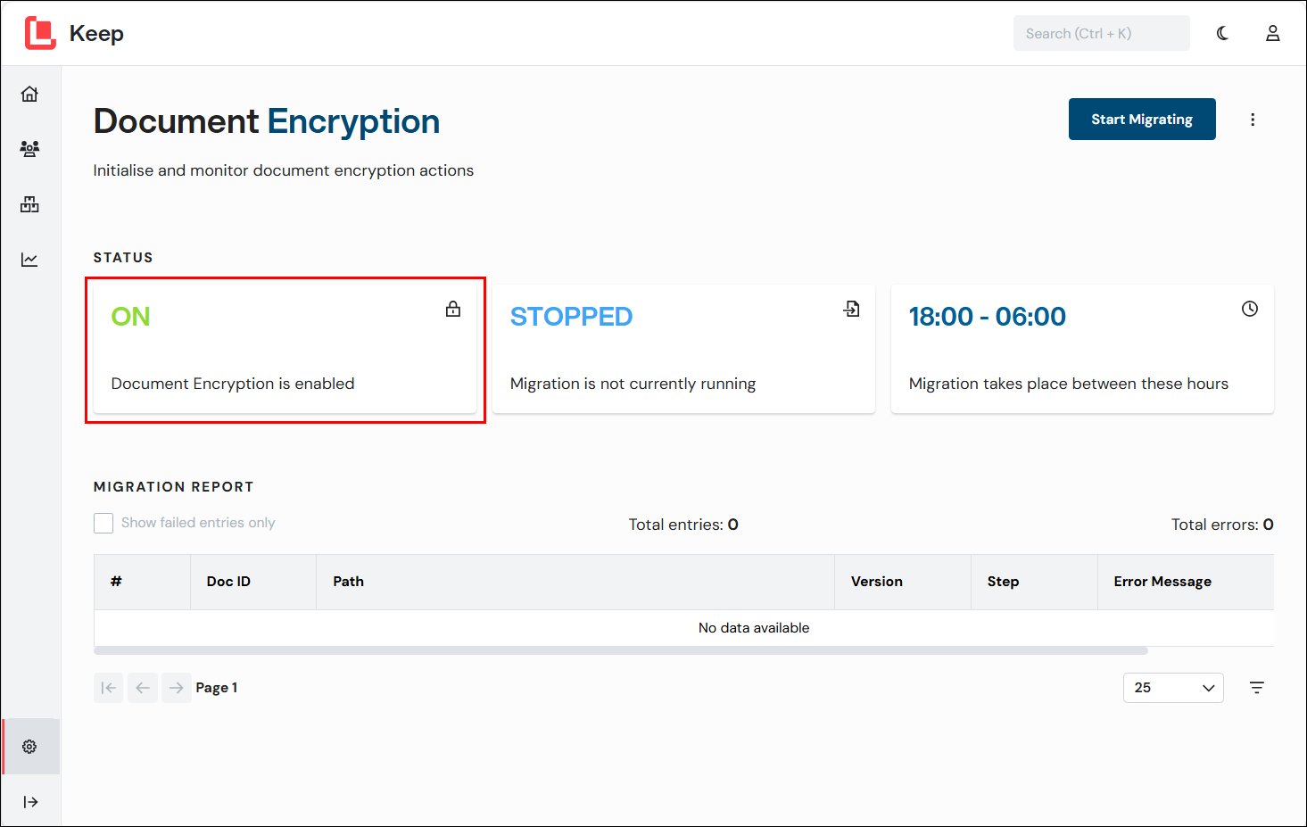Click No data available message
The width and height of the screenshot is (1307, 827).
click(754, 628)
